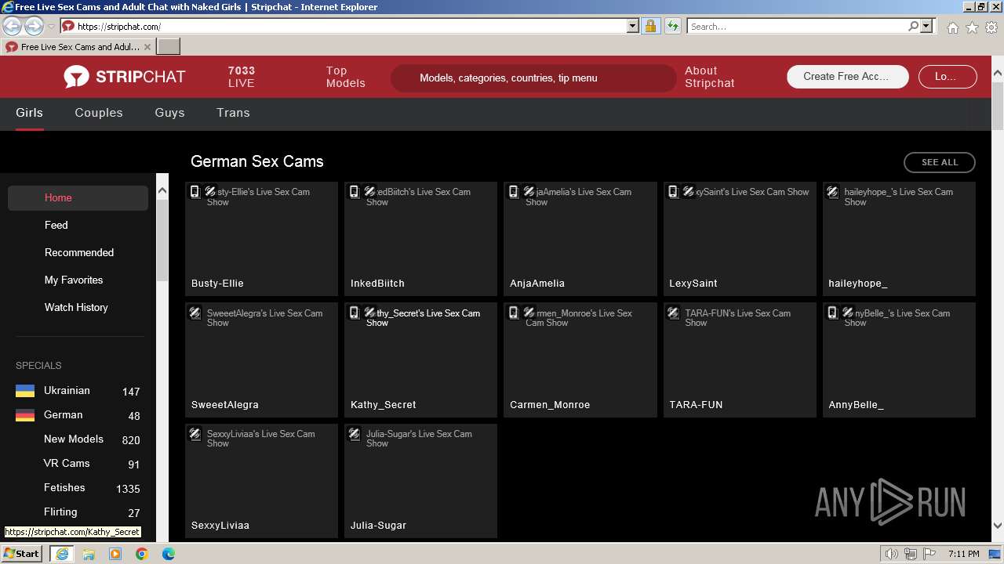The image size is (1004, 564).
Task: Click the badge icon on TARA-FUN card
Action: click(x=673, y=313)
